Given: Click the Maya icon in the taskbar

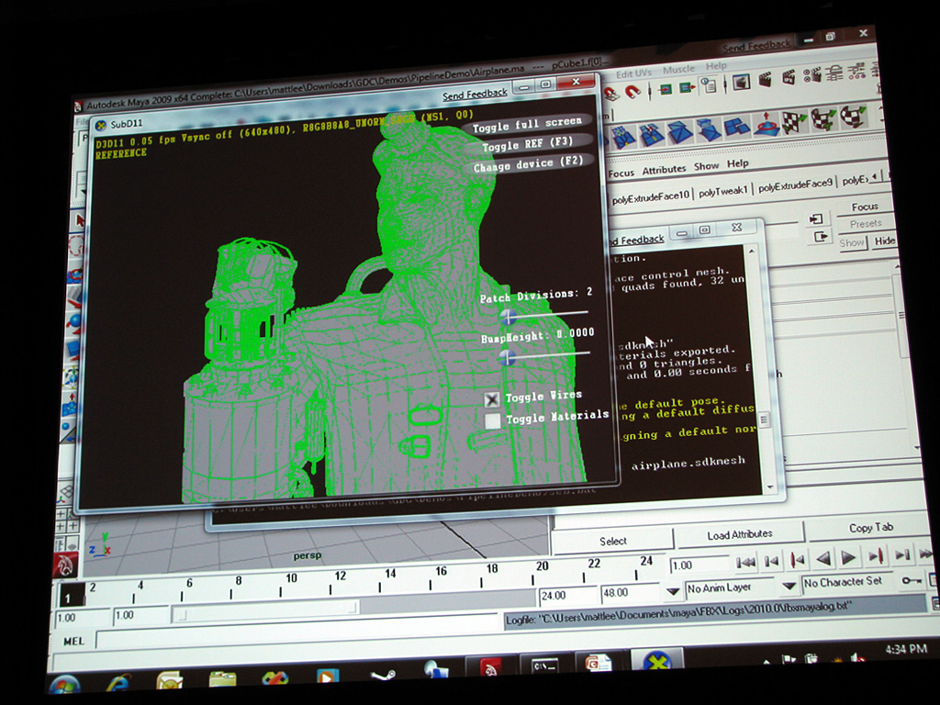Looking at the screenshot, I should (490, 667).
